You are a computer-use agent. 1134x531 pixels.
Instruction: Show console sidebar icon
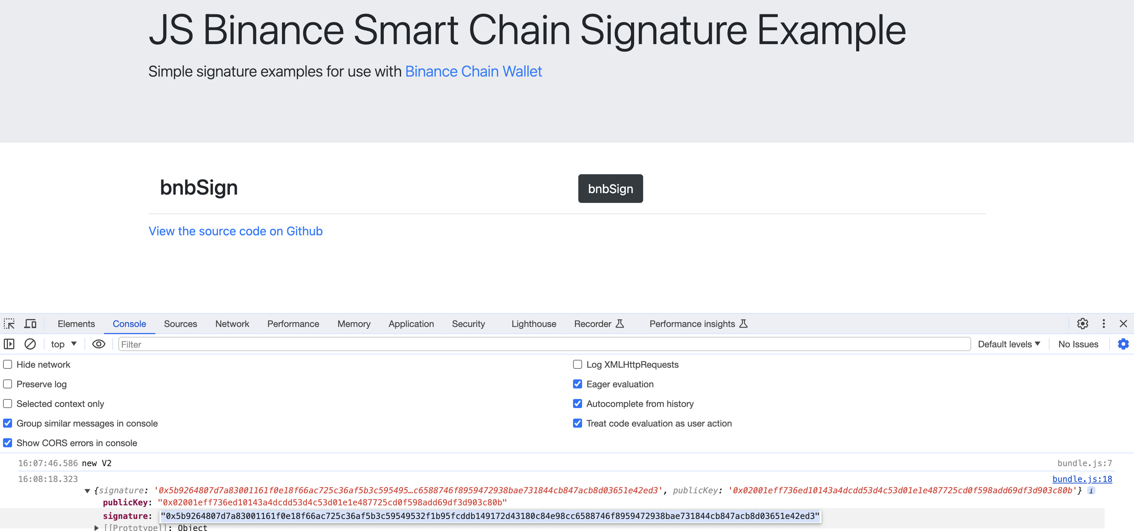point(9,344)
